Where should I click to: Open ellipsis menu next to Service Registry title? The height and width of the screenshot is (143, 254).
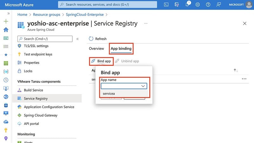click(x=146, y=23)
